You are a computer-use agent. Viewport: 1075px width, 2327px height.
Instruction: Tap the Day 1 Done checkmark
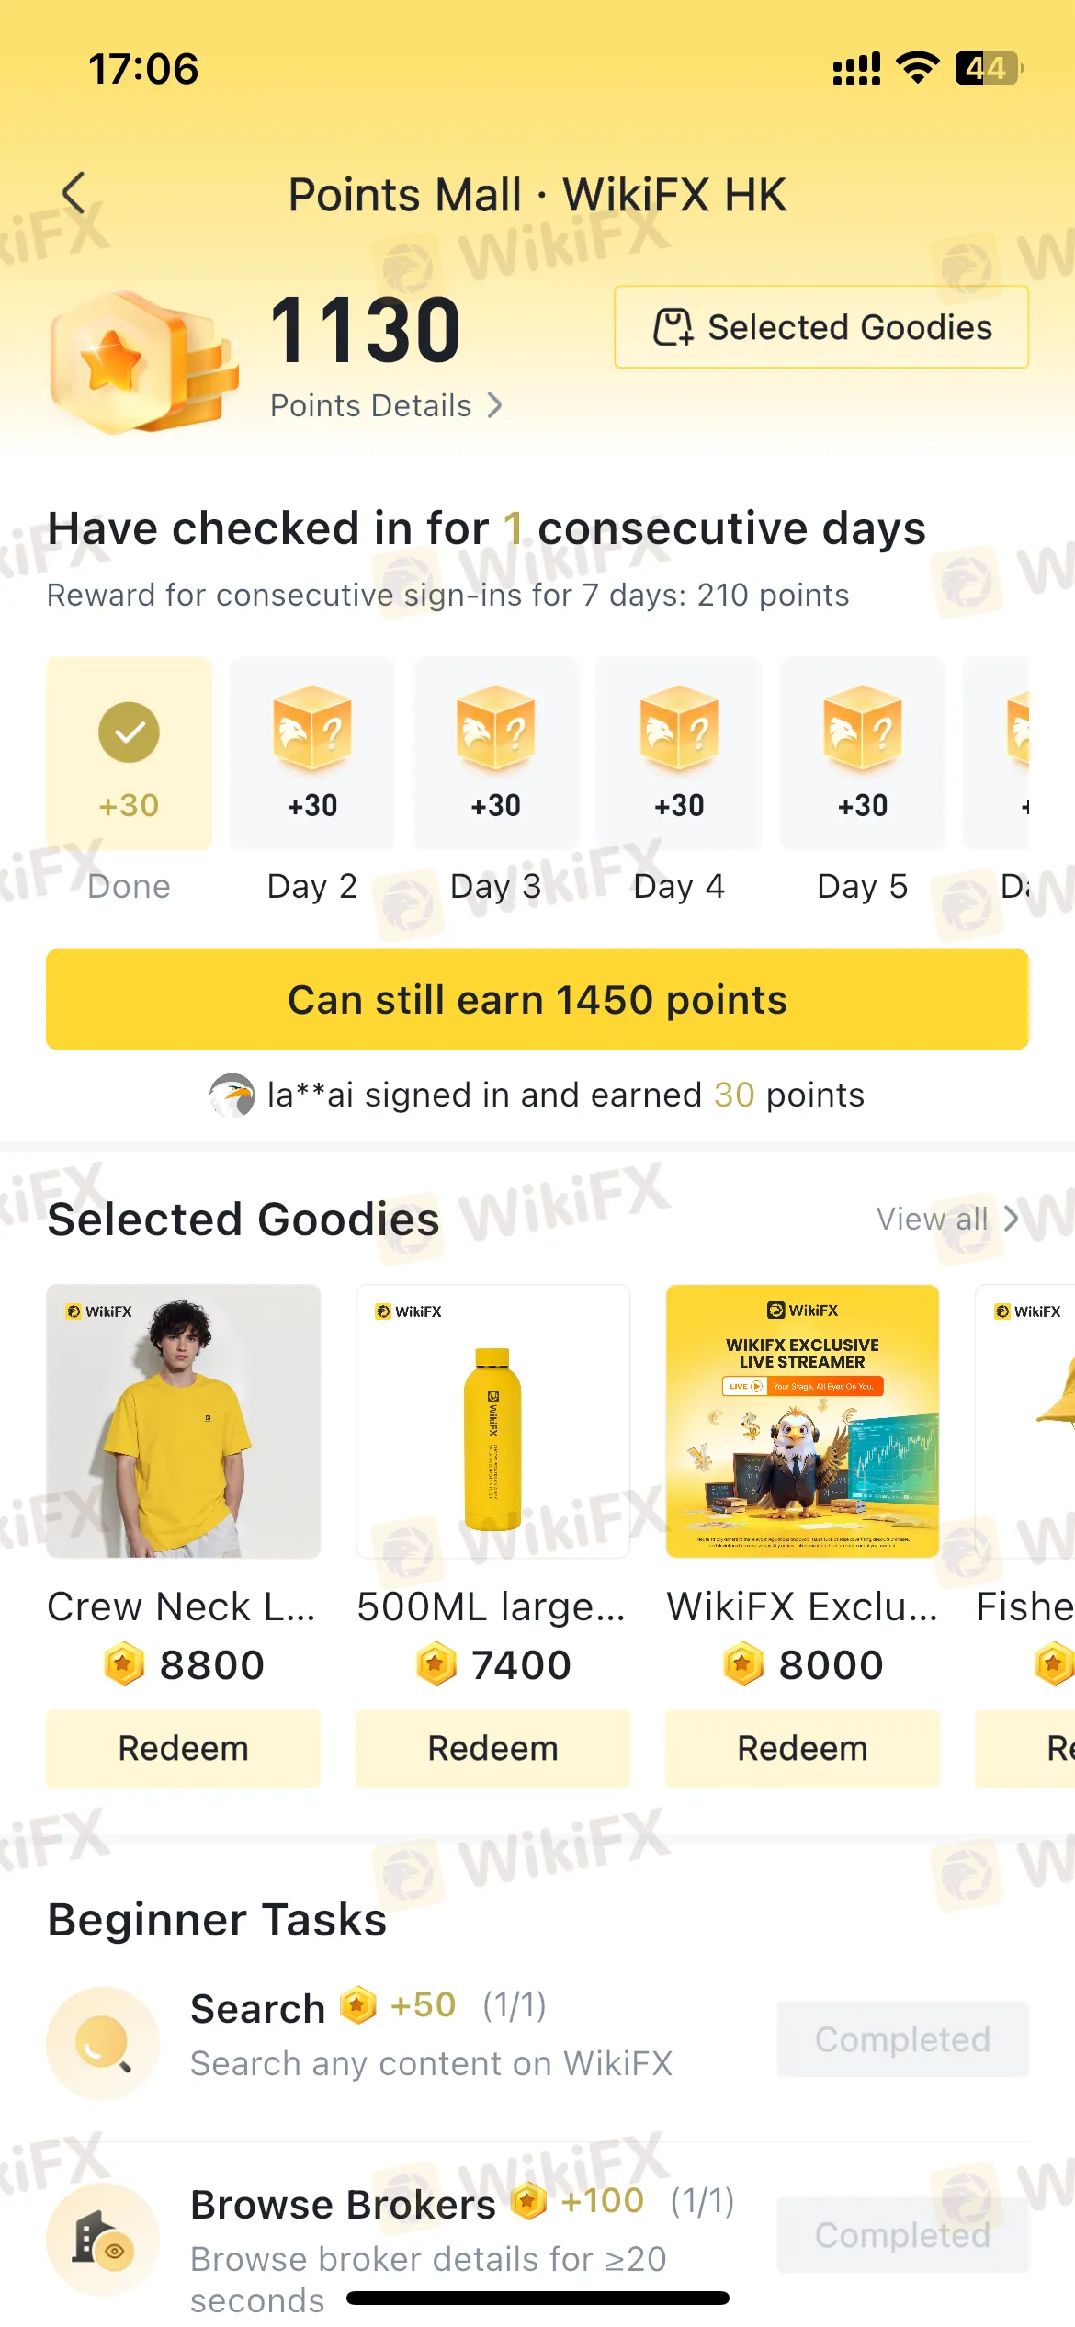pos(129,732)
